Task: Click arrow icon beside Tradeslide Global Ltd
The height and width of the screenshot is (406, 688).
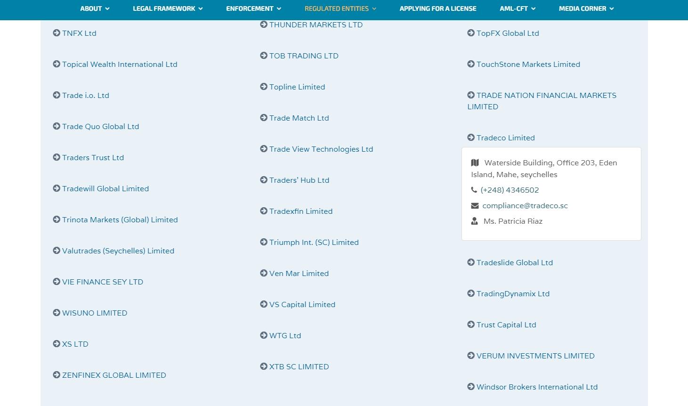Action: coord(471,262)
